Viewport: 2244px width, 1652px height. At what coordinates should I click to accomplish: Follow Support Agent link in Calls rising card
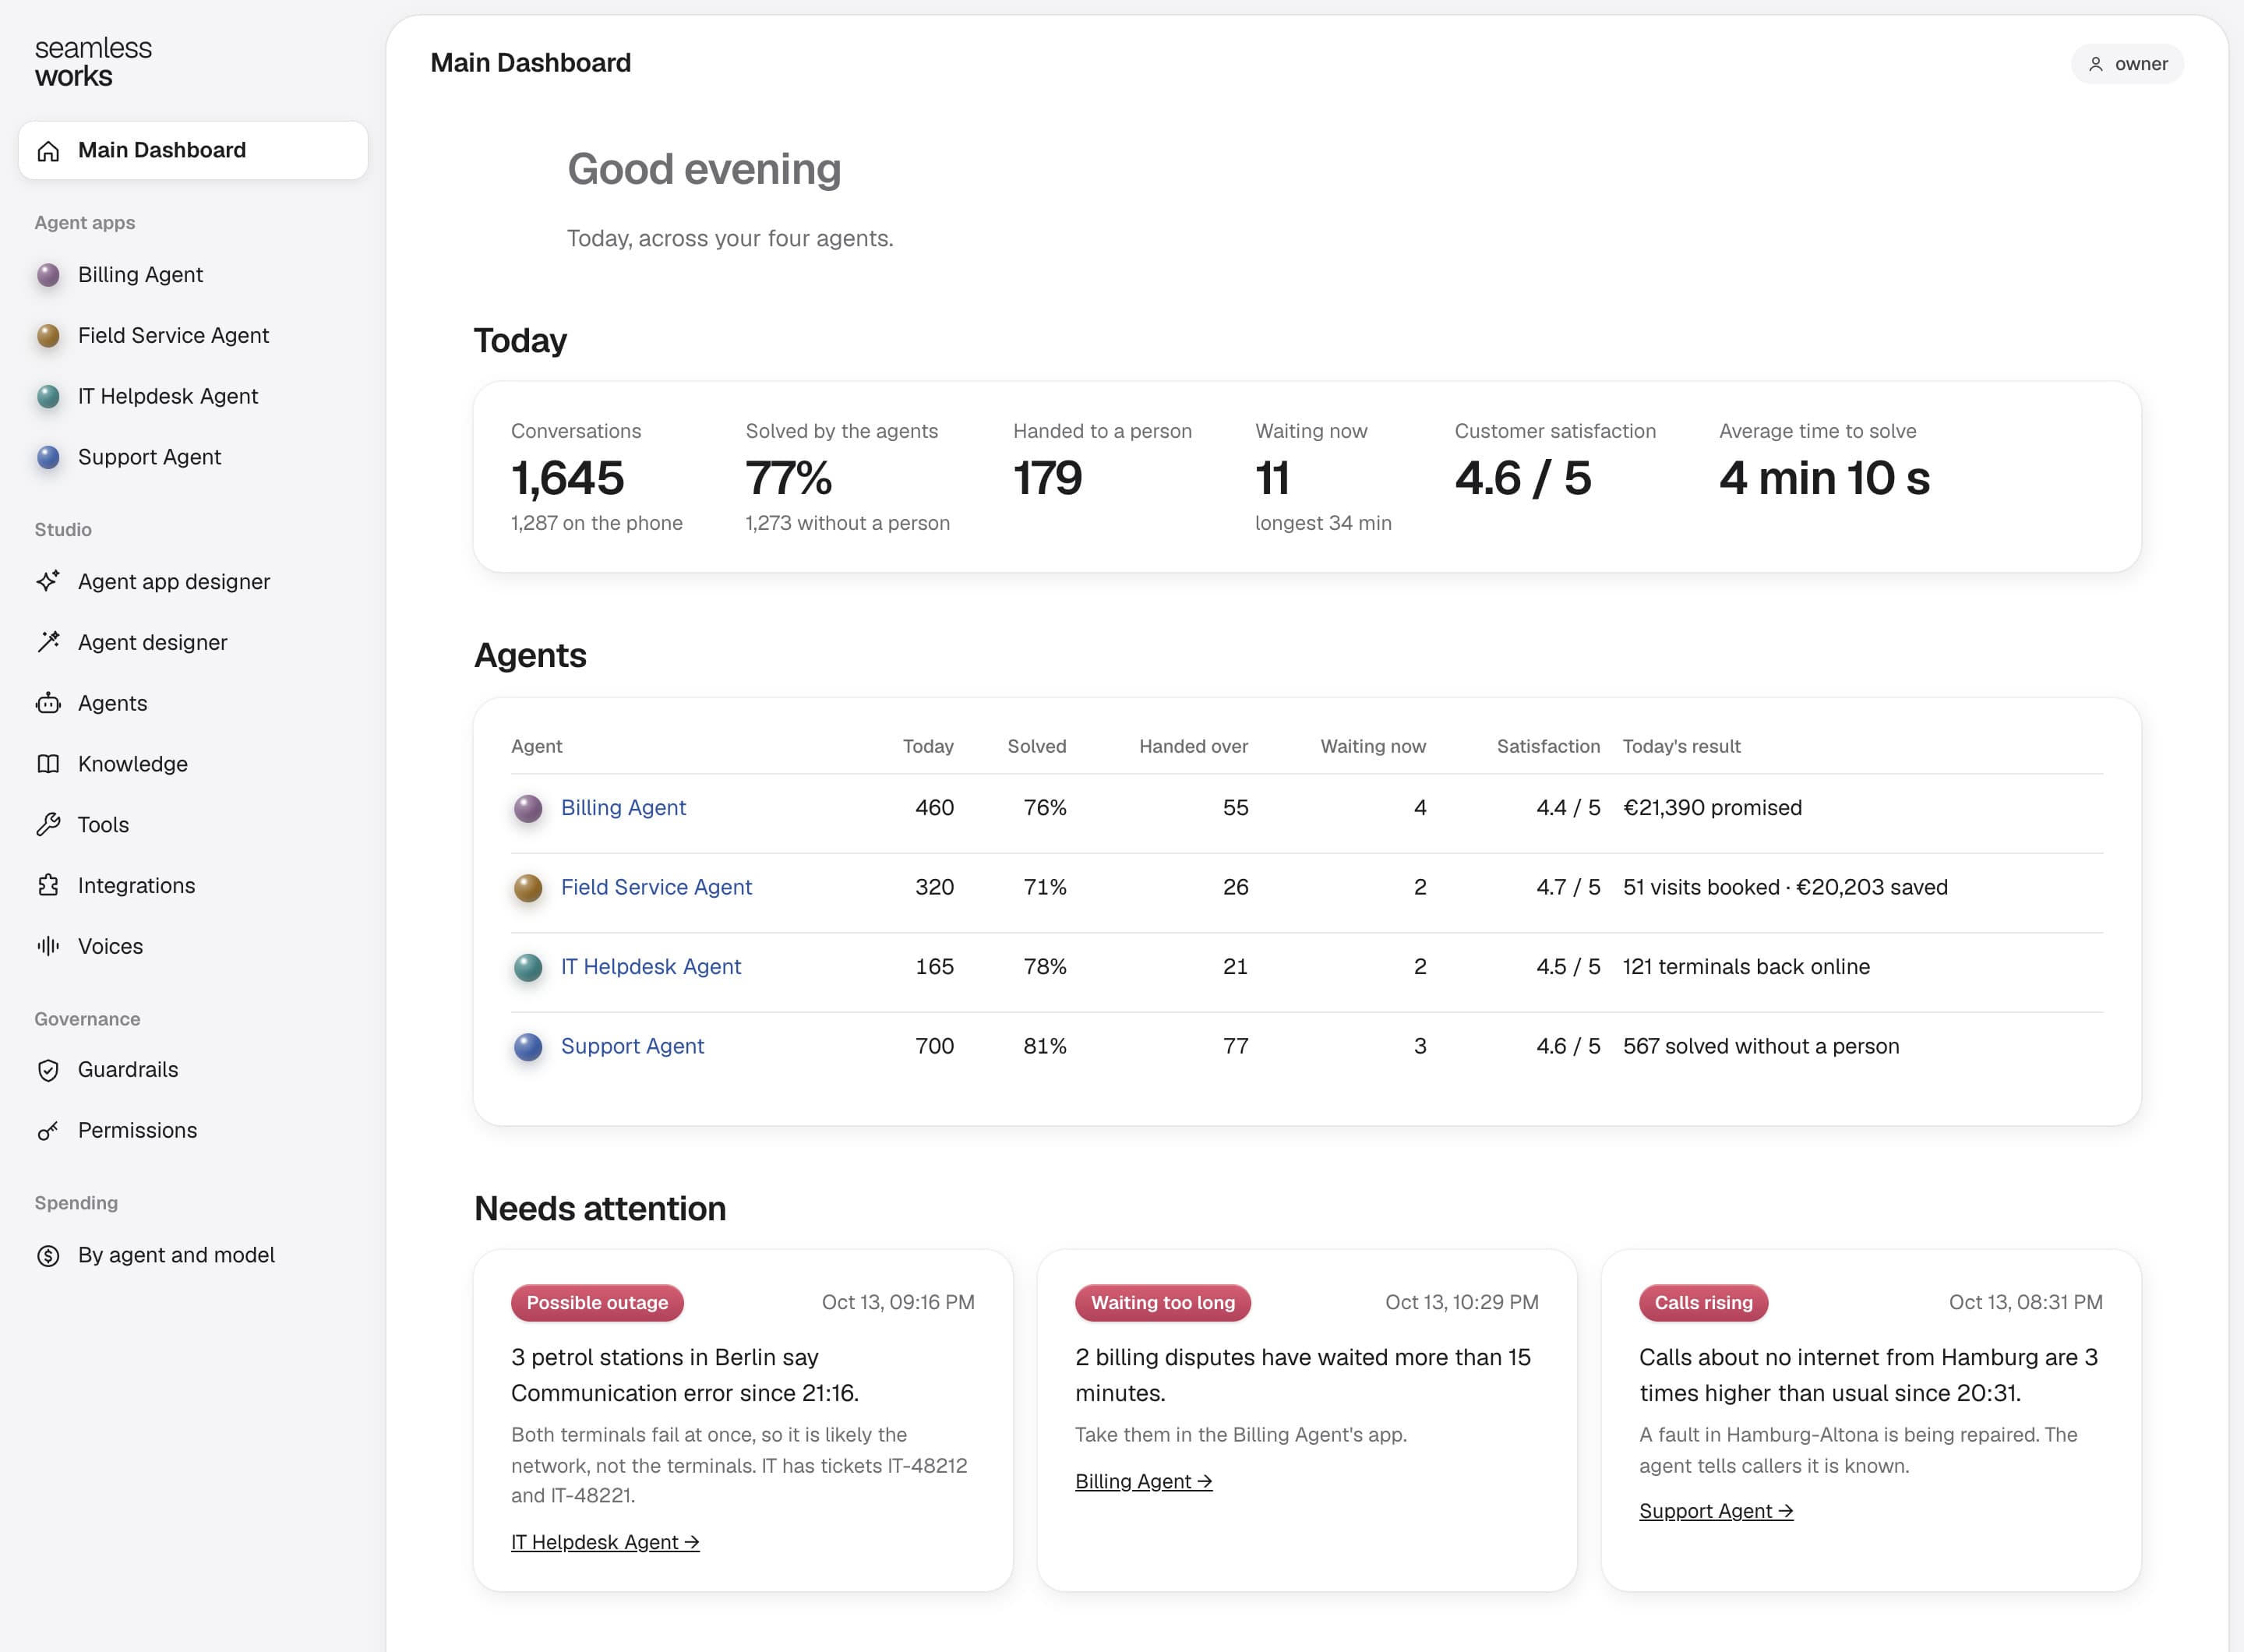pyautogui.click(x=1716, y=1511)
